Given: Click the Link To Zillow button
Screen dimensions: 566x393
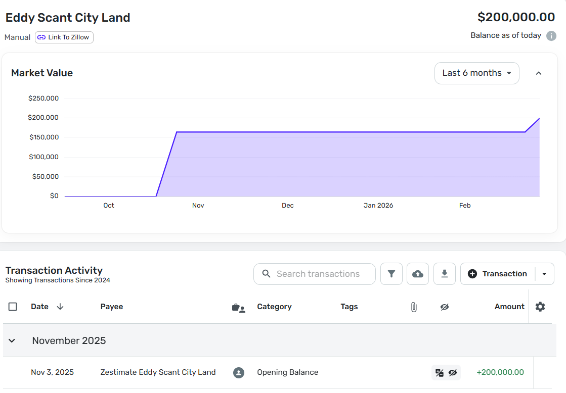Looking at the screenshot, I should [64, 37].
